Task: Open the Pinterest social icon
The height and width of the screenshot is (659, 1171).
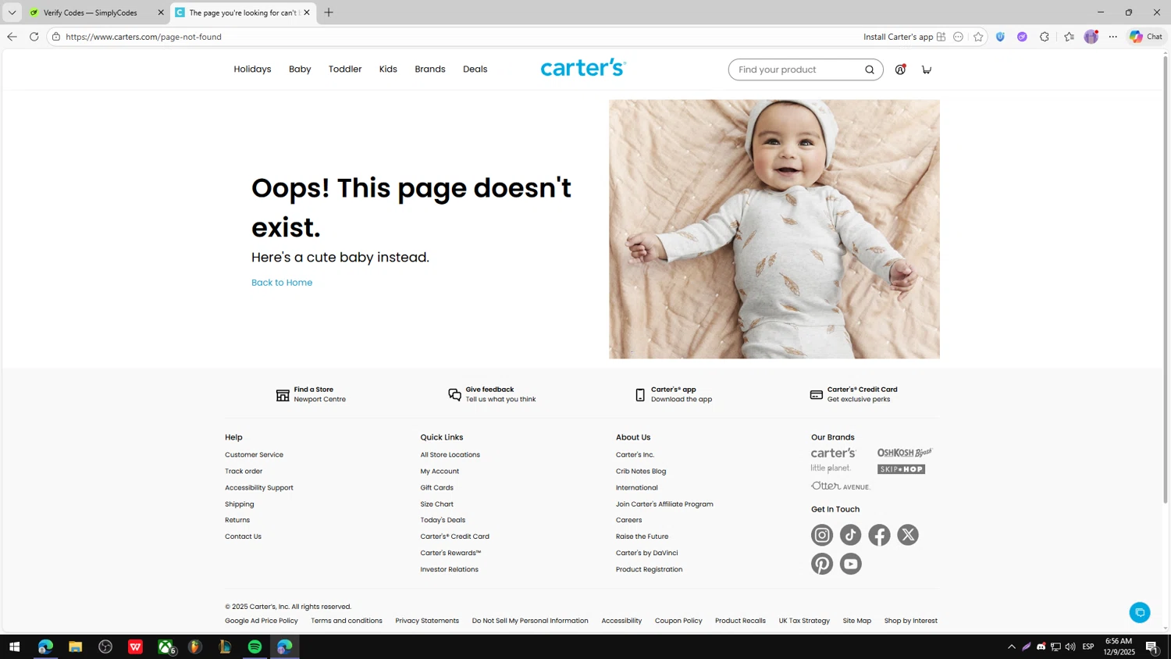Action: tap(822, 564)
